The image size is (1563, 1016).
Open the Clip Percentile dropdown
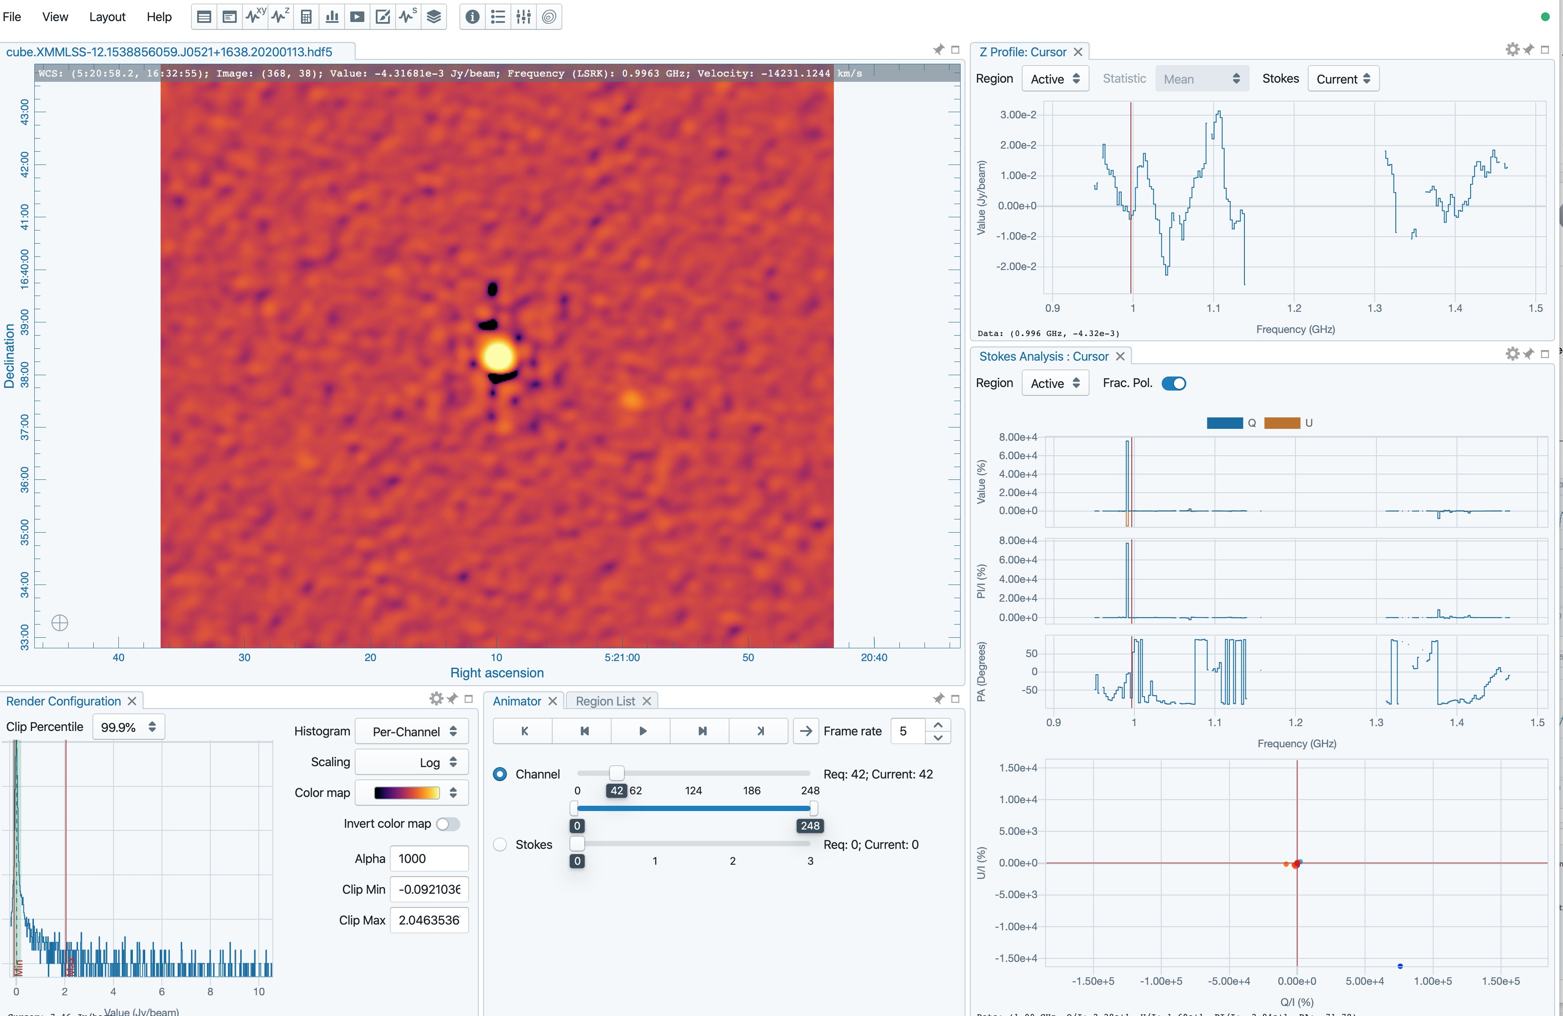(129, 727)
